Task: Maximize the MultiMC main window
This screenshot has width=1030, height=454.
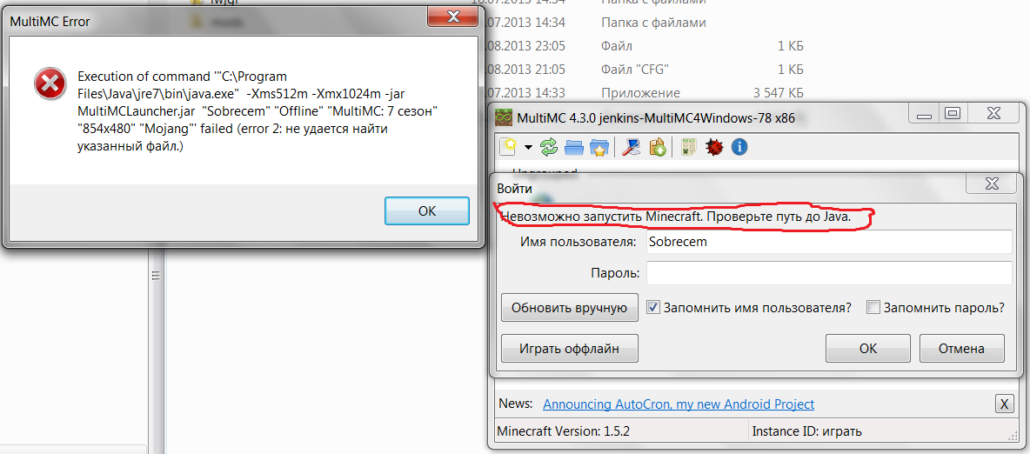Action: pyautogui.click(x=953, y=114)
